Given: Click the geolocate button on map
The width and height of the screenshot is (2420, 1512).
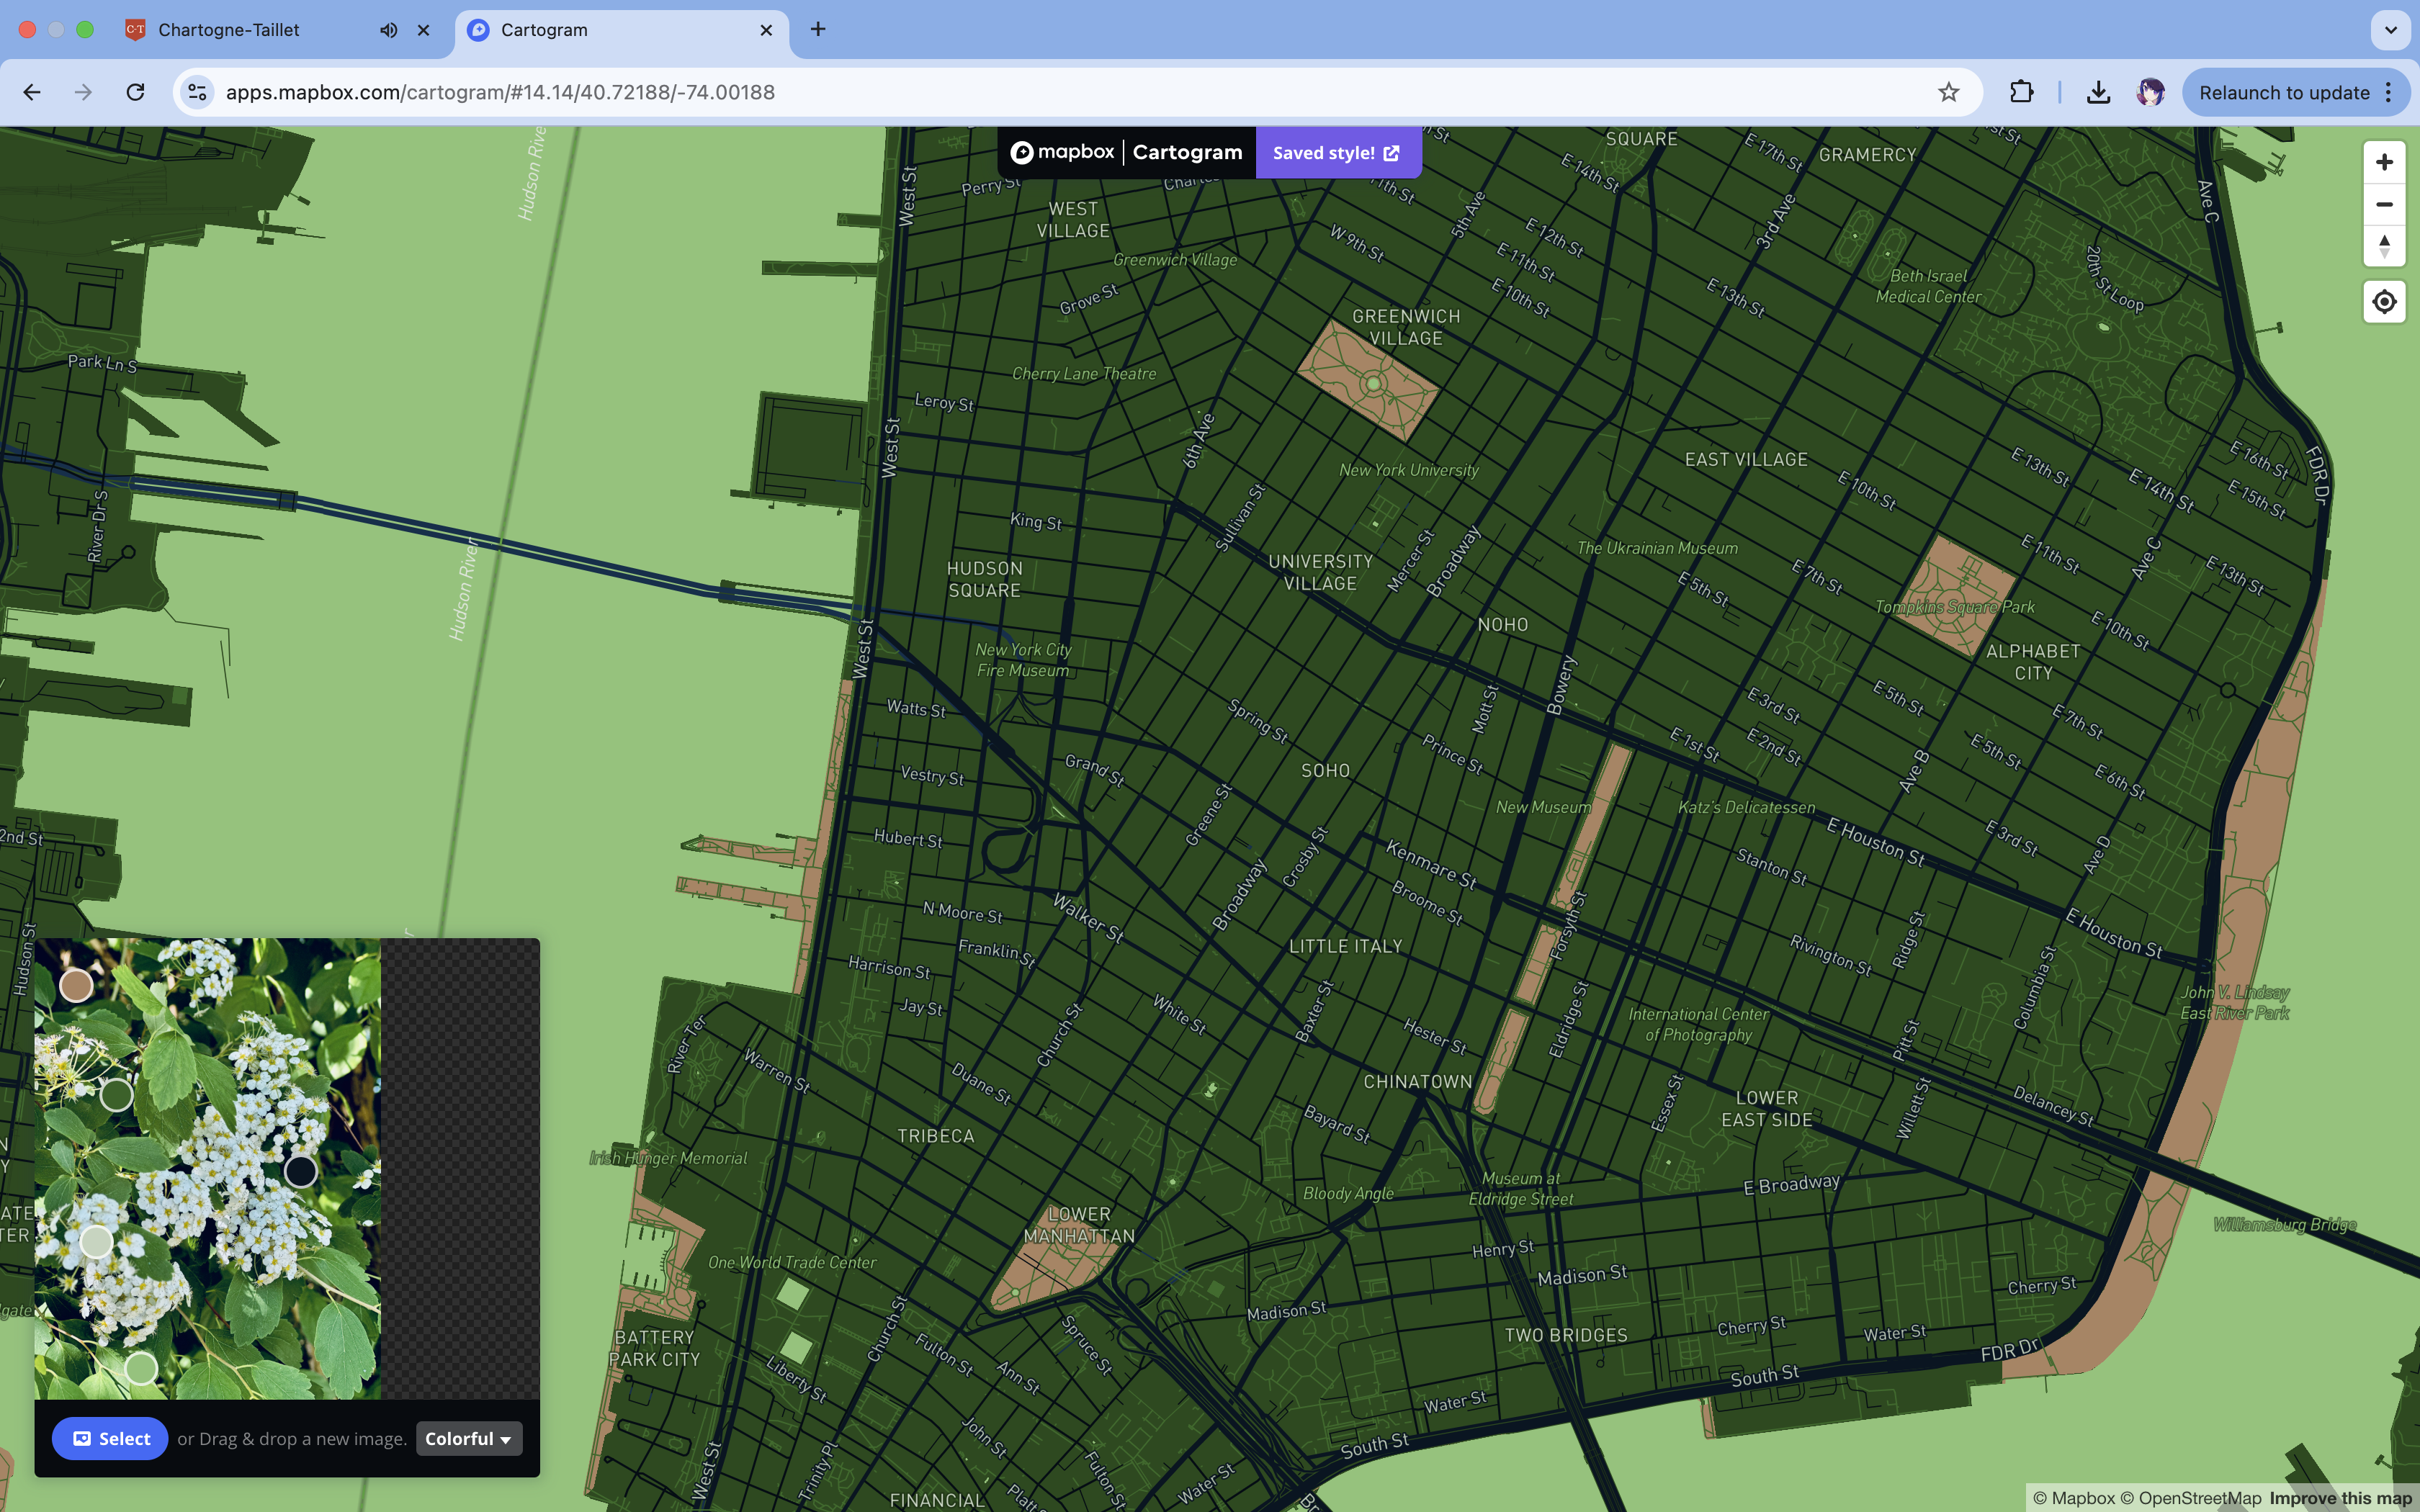Looking at the screenshot, I should click(x=2384, y=302).
